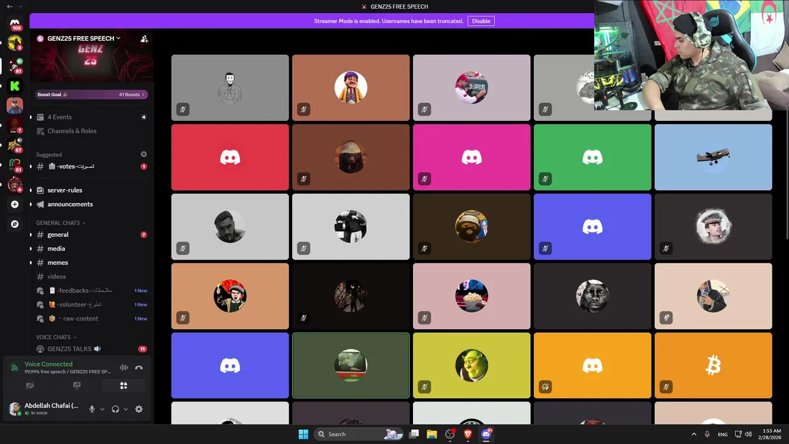This screenshot has height=444, width=789.
Task: Open the server icon with 57 notifications
Action: [15, 146]
